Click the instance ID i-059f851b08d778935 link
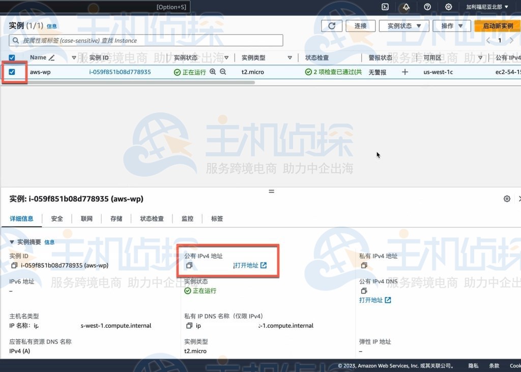The image size is (521, 372). tap(120, 72)
